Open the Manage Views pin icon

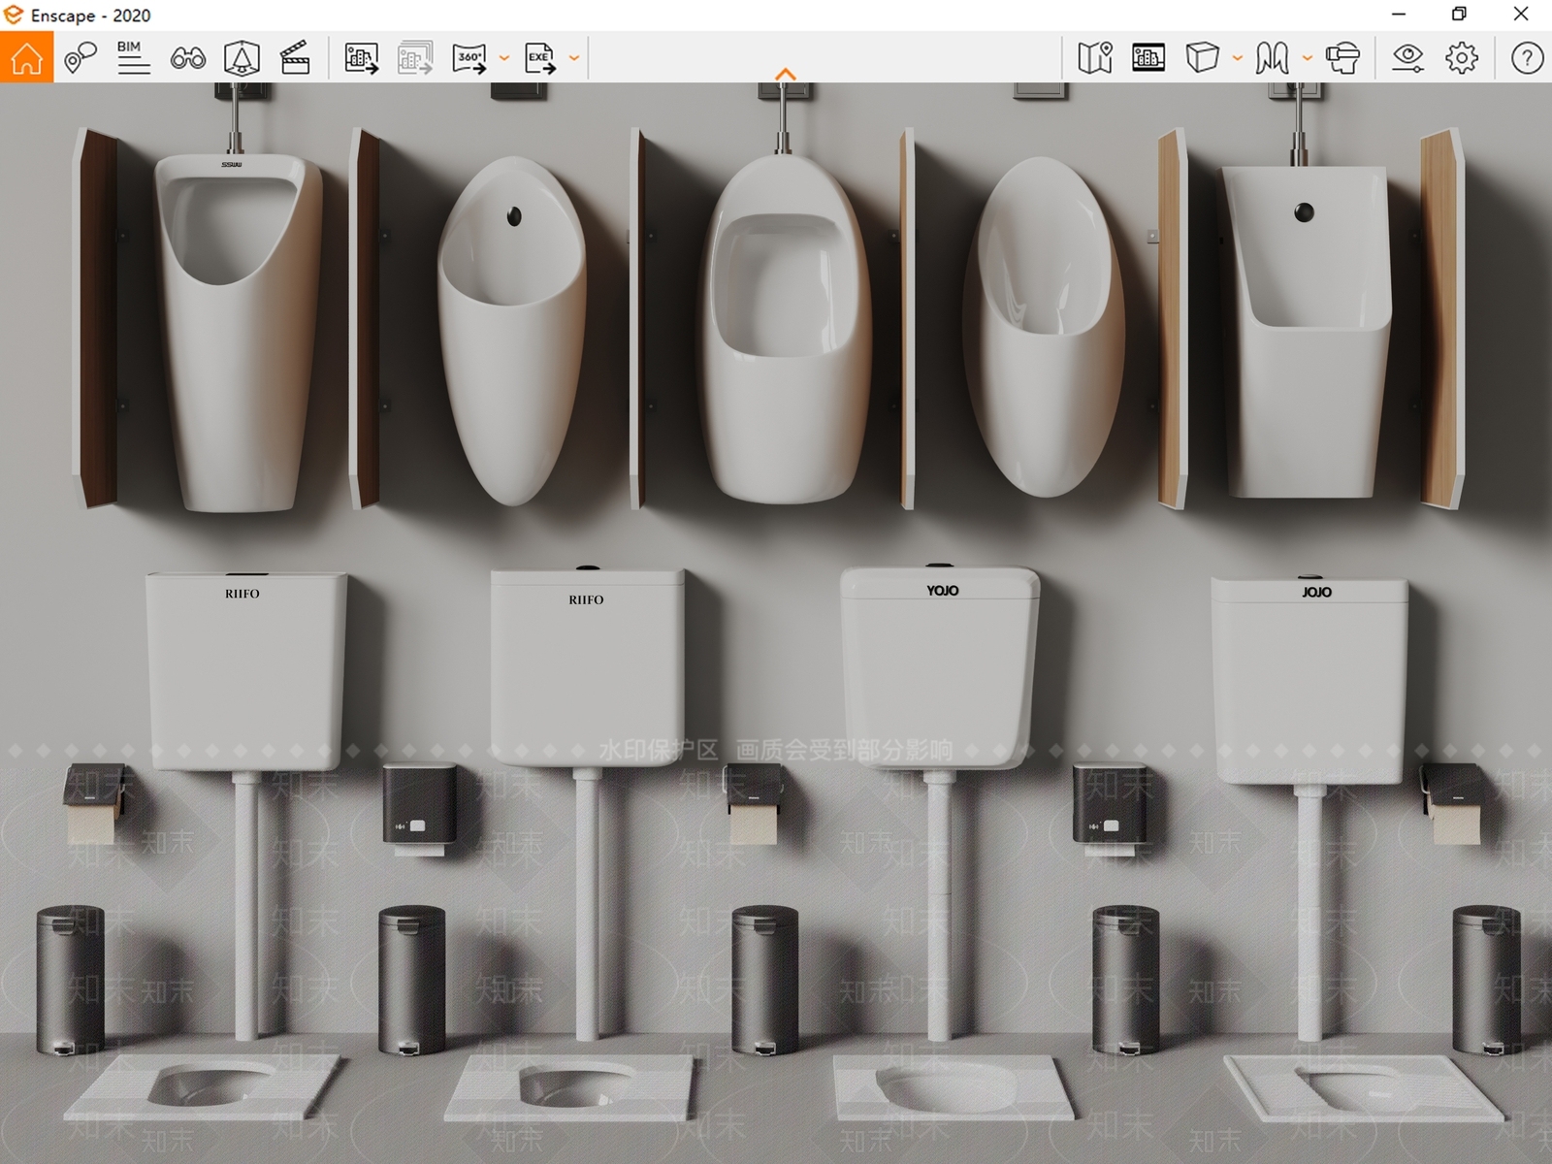(81, 57)
